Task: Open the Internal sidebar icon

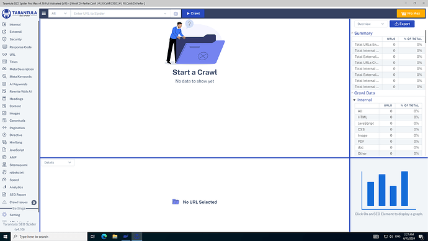Action: click(4, 24)
